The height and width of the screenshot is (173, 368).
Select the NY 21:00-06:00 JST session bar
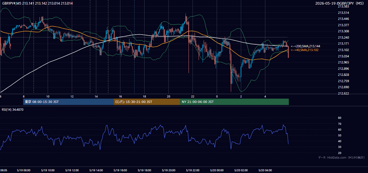pos(234,102)
